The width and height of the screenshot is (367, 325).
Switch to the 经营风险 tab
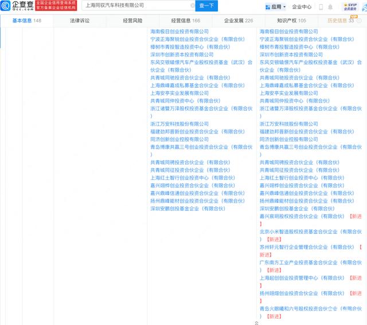coord(132,21)
